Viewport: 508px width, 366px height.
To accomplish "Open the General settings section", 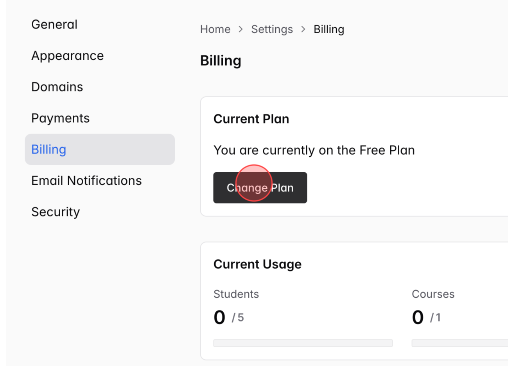I will click(54, 24).
